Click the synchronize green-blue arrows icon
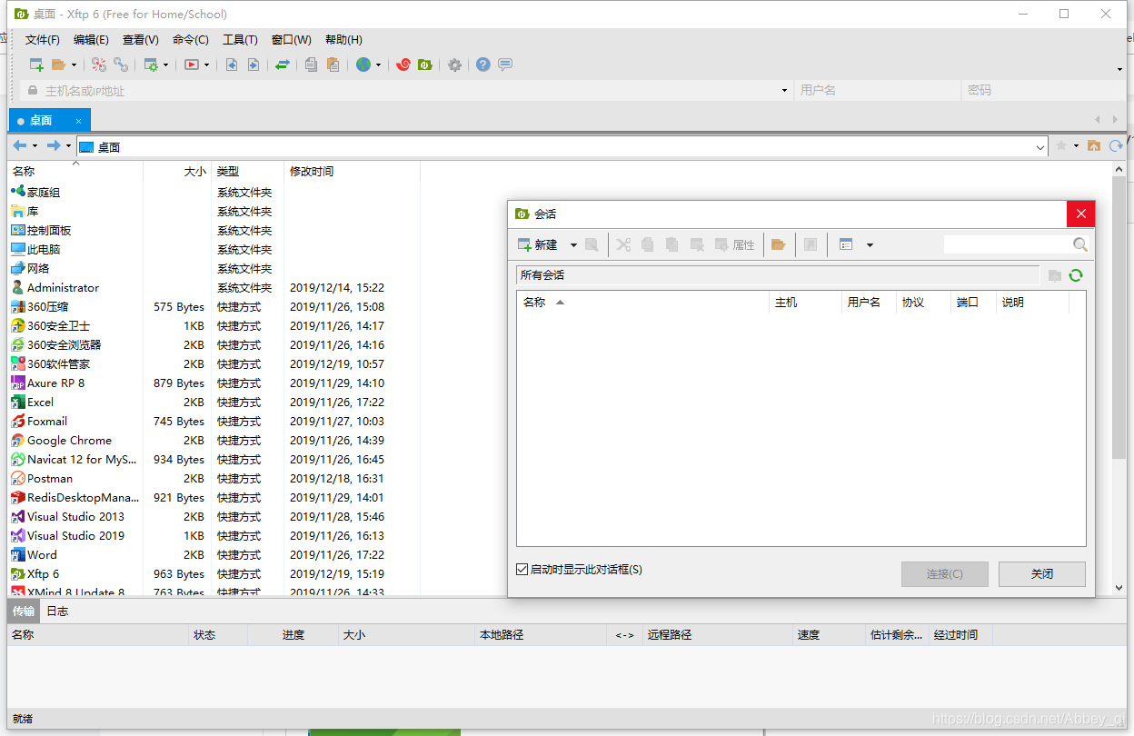This screenshot has width=1134, height=736. point(283,65)
